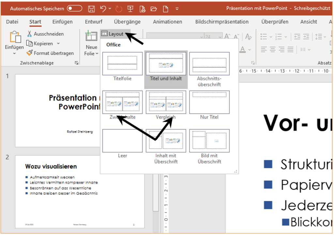The width and height of the screenshot is (334, 235).
Task: Open the font group dialog launcher
Action: pyautogui.click(x=253, y=63)
